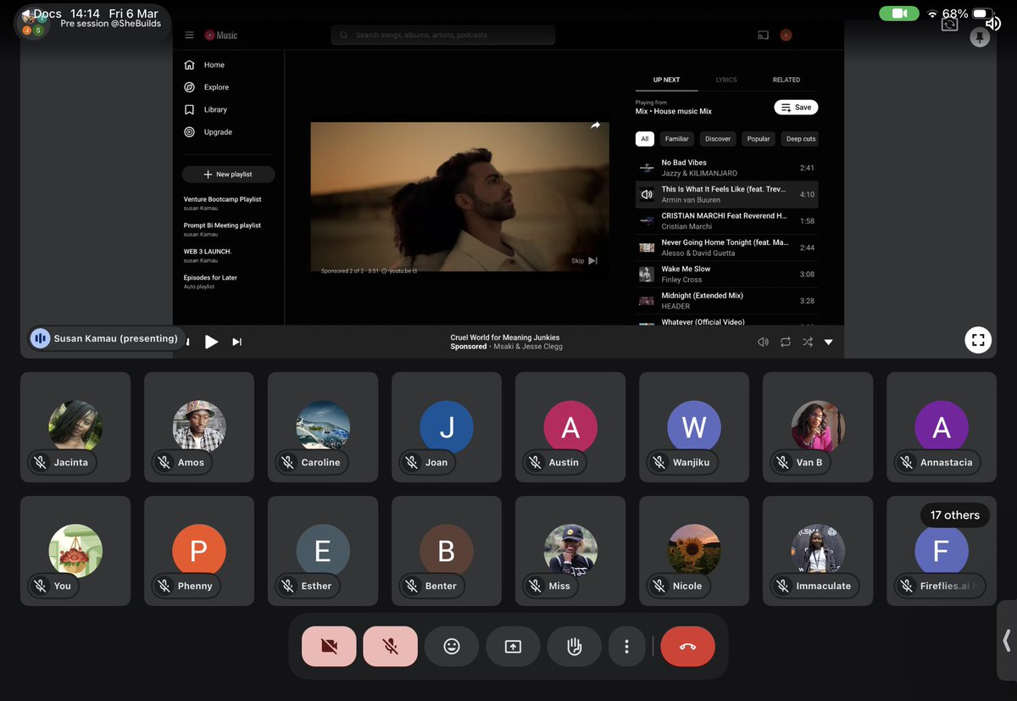Image resolution: width=1017 pixels, height=701 pixels.
Task: Open Venture Bootcamp Playlist
Action: click(223, 203)
